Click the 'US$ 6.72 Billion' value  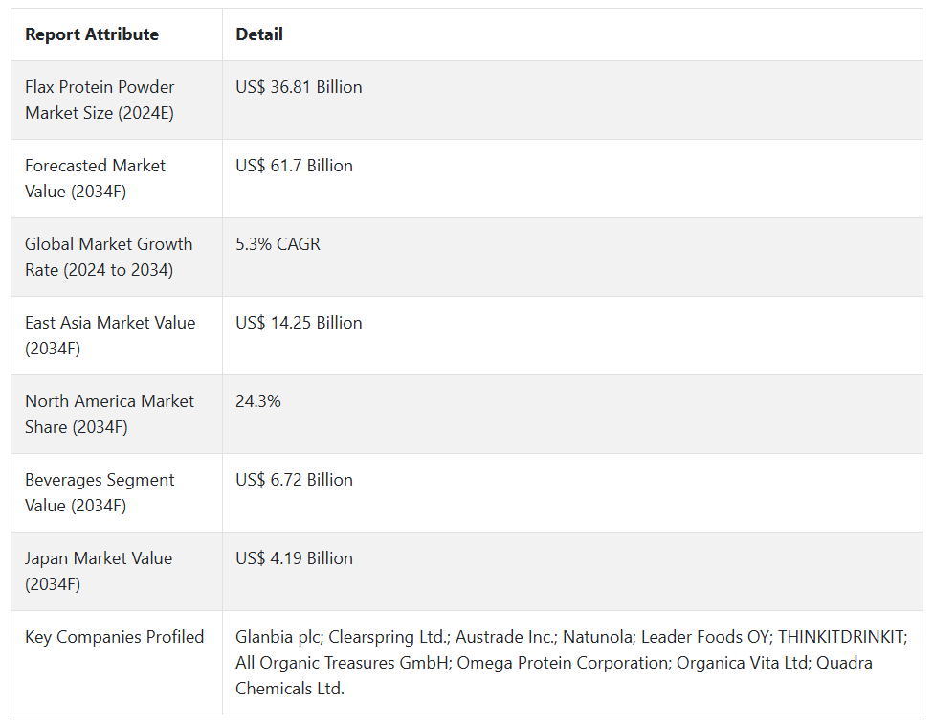tap(294, 480)
